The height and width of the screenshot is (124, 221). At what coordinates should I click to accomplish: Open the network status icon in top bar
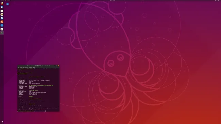[x=215, y=1]
